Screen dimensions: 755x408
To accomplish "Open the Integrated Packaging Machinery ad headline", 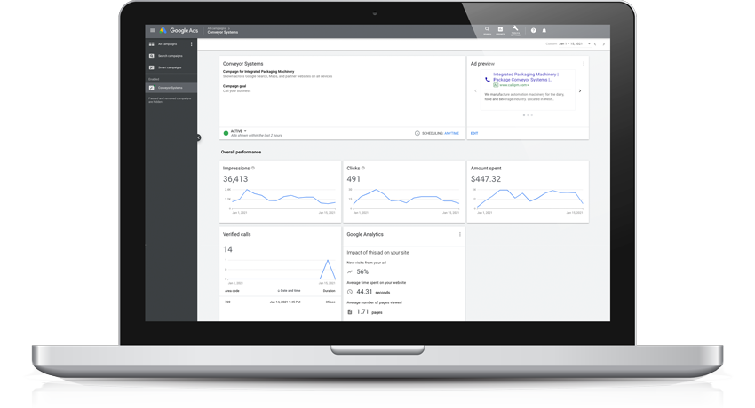I will click(525, 77).
